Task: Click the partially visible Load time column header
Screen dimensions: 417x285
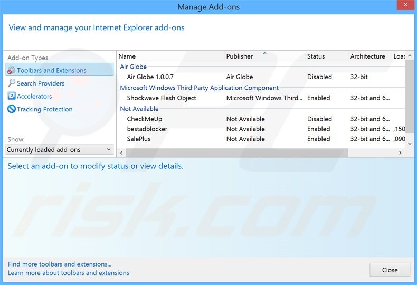Action: tap(399, 56)
